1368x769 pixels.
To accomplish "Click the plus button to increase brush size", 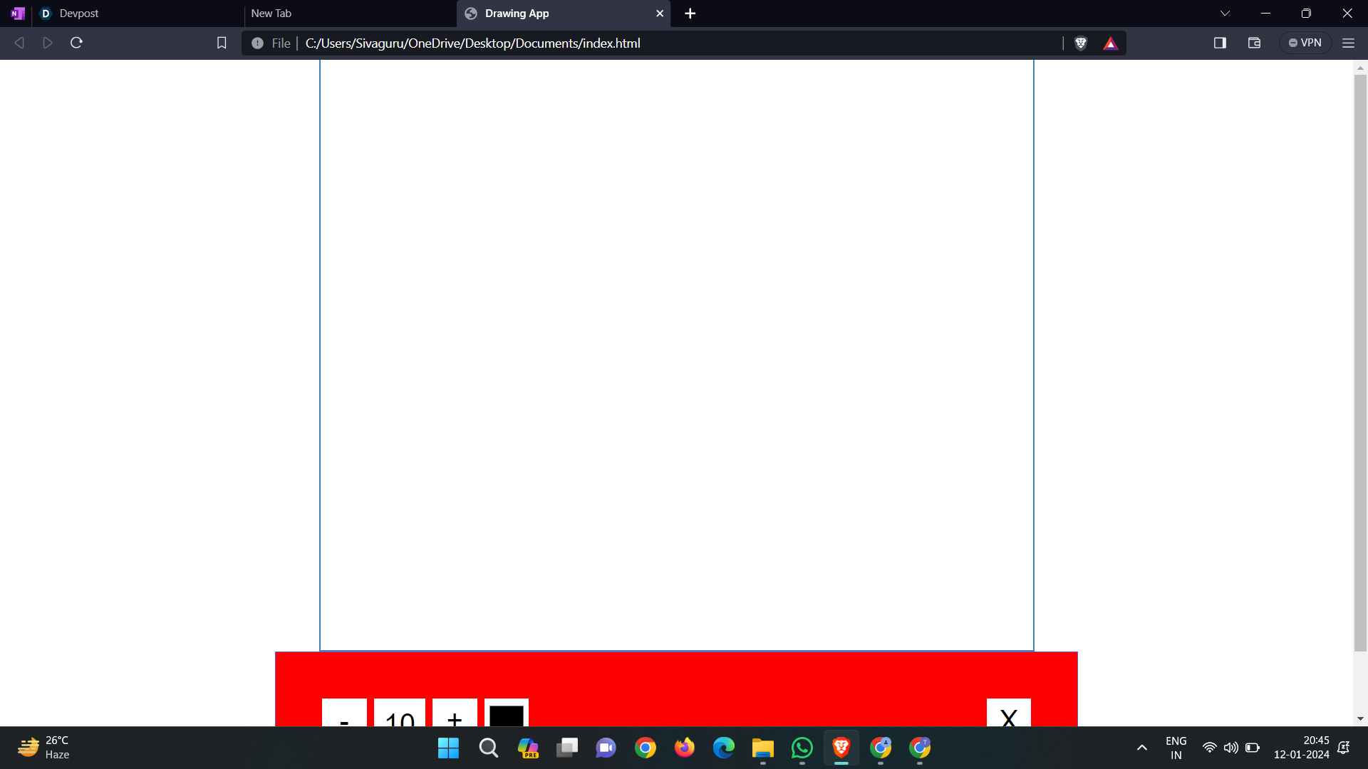I will (x=455, y=713).
